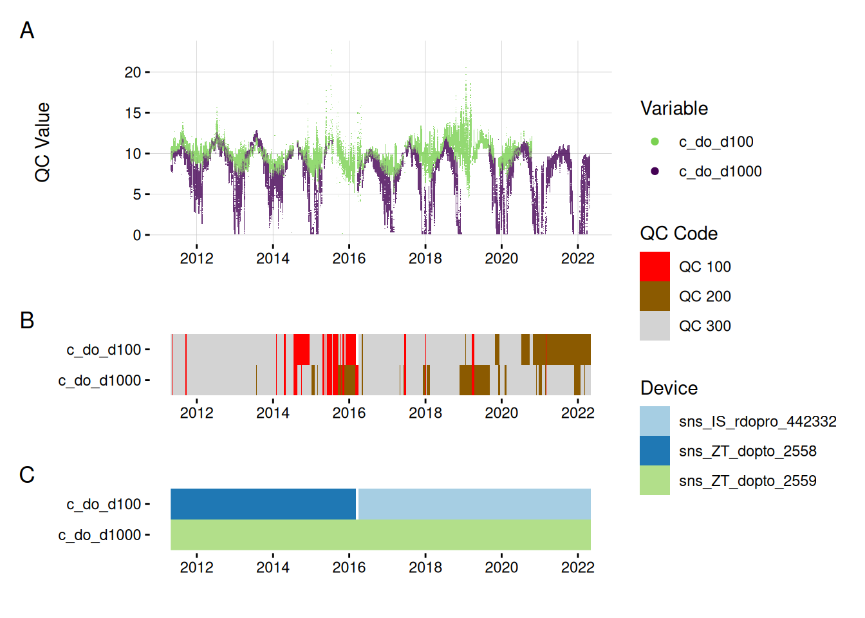
Task: Click the dark blue sns_ZT_dopto_2558 swatch
Action: [x=655, y=451]
